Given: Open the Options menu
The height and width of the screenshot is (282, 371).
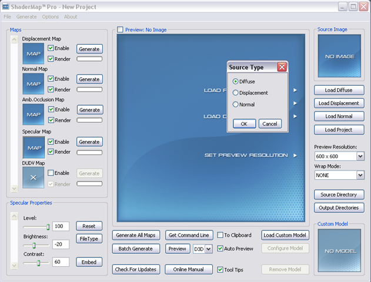Looking at the screenshot, I should [50, 17].
